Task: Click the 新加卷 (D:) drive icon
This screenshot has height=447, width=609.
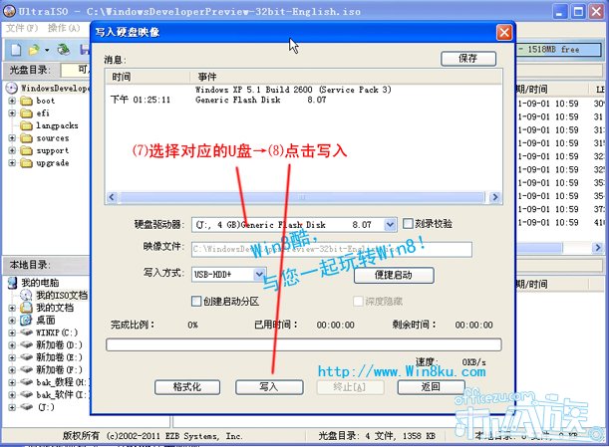Action: click(26, 344)
